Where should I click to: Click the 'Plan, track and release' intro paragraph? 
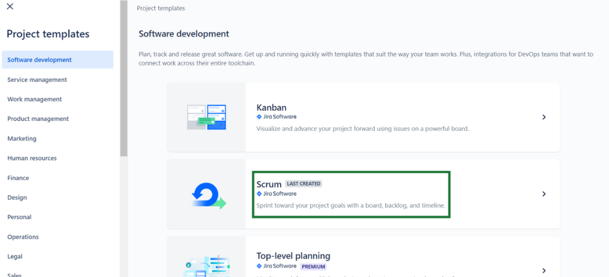click(366, 59)
